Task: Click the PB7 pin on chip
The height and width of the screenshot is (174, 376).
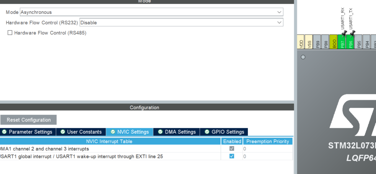Action: (342, 42)
